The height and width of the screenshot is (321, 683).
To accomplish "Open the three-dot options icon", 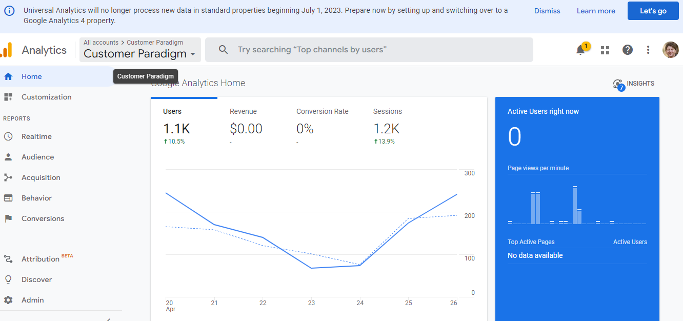I will click(648, 49).
